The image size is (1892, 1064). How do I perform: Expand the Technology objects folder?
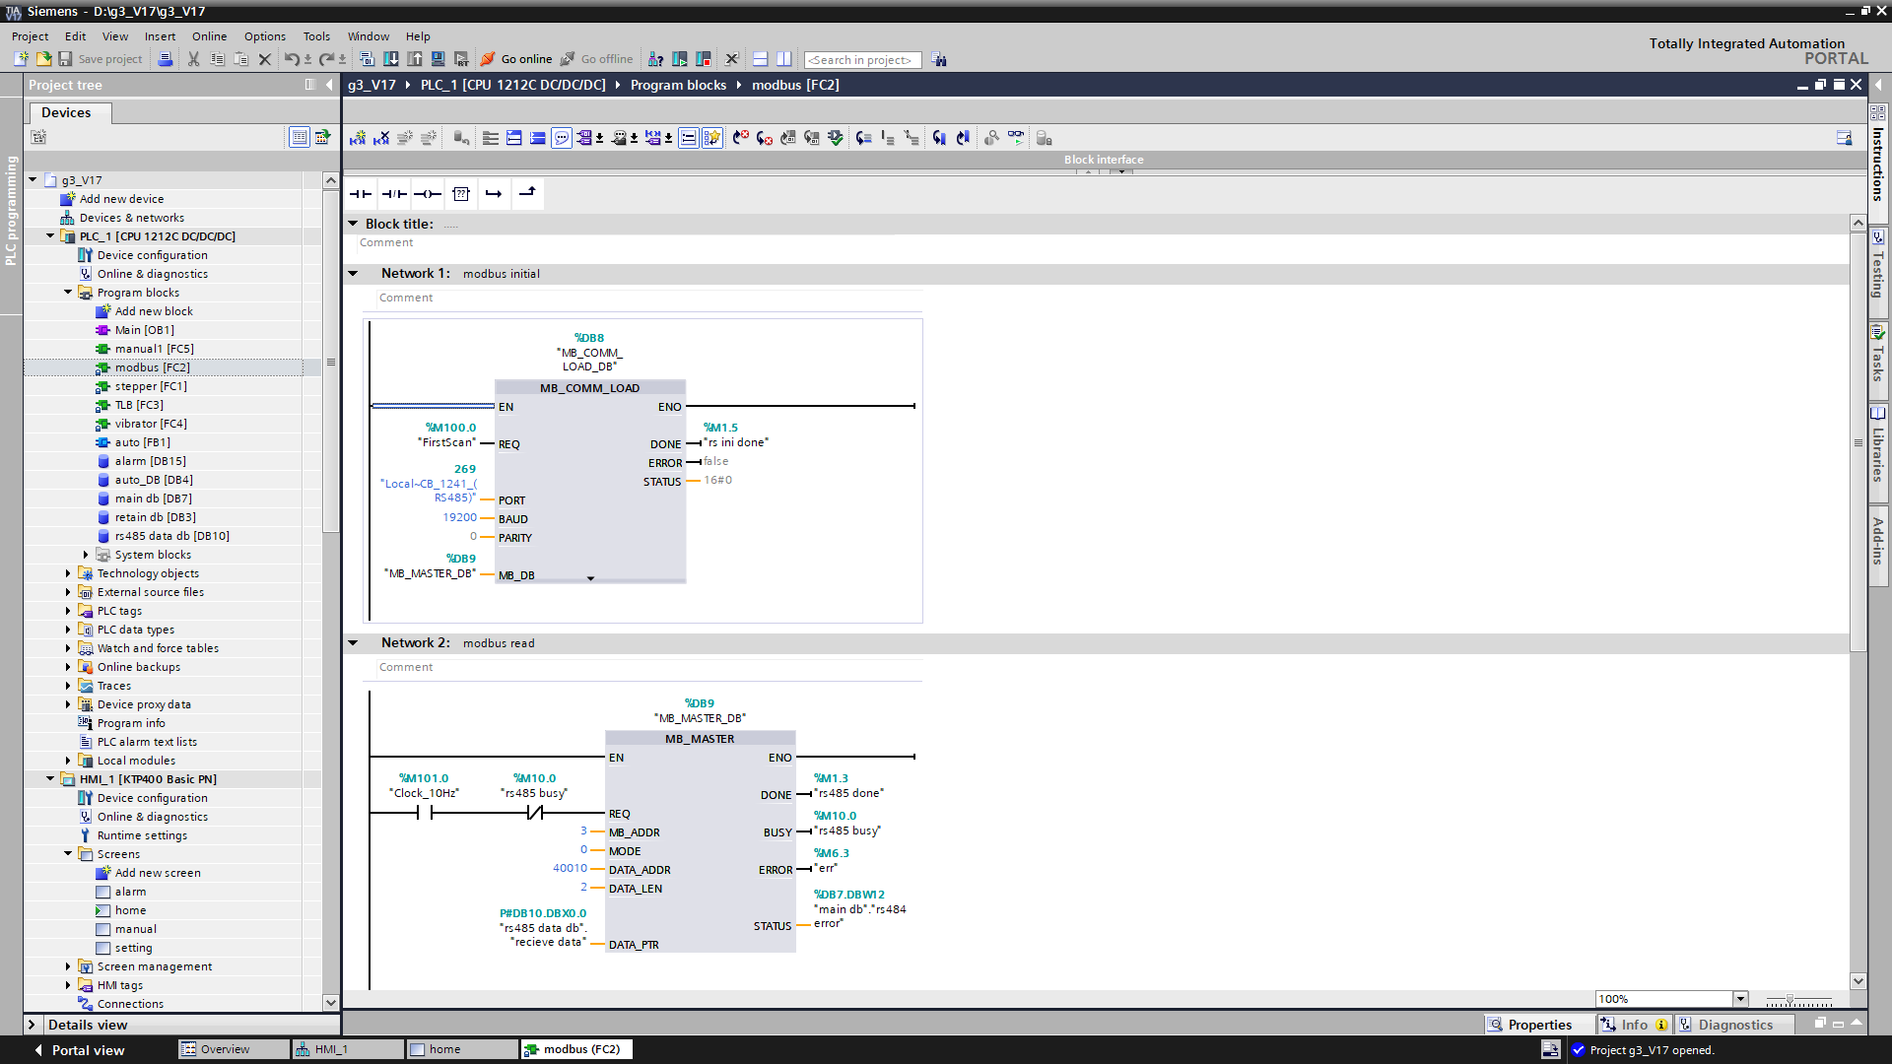pos(68,573)
